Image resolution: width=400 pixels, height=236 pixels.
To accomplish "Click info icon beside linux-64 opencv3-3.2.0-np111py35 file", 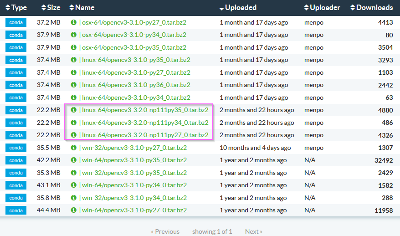I will (74, 110).
